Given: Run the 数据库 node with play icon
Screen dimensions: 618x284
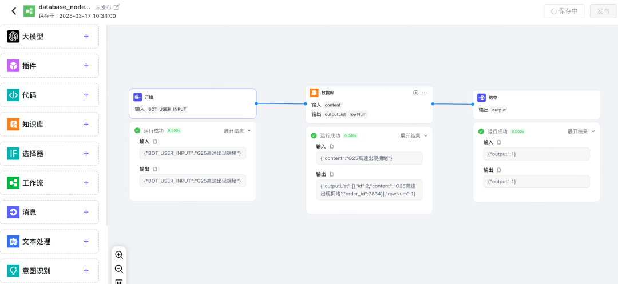Looking at the screenshot, I should [416, 93].
